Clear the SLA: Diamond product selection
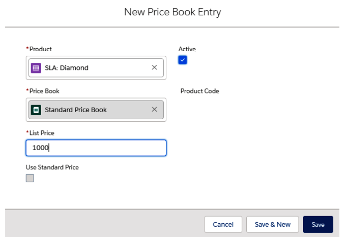The height and width of the screenshot is (241, 347). tap(154, 67)
